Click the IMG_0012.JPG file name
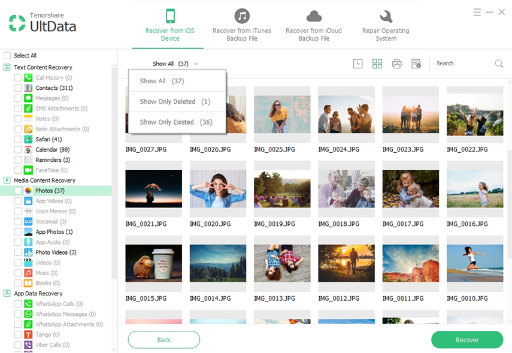Viewport: 512px width, 353px height. [x=338, y=298]
